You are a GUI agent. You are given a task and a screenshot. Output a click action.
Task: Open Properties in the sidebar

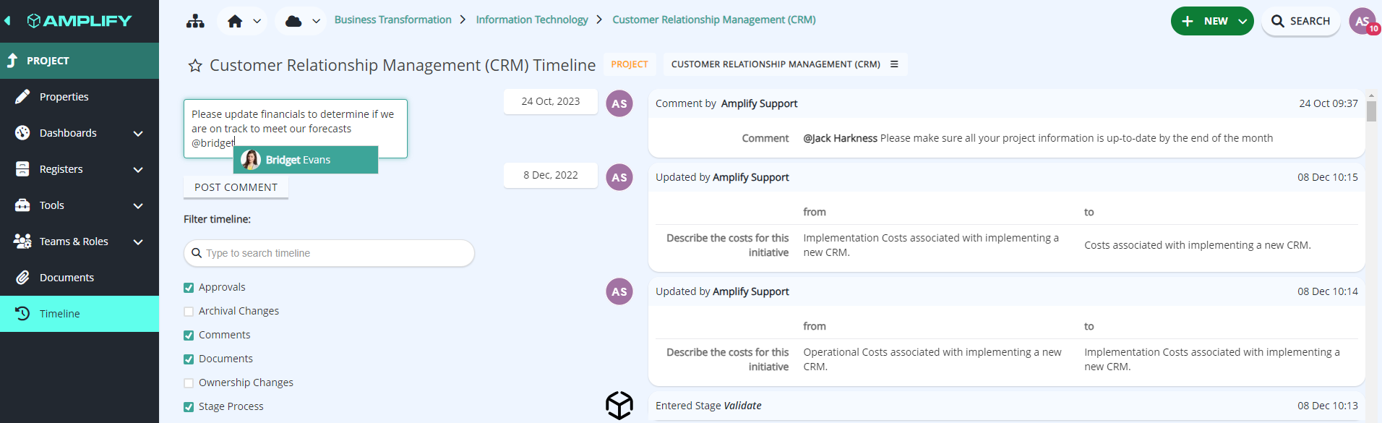click(80, 97)
